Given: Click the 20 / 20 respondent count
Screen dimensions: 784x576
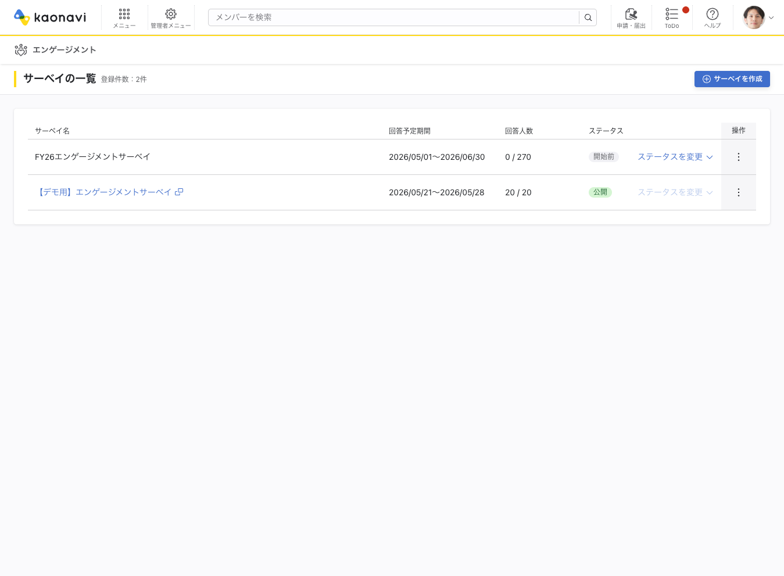Looking at the screenshot, I should click(x=518, y=192).
